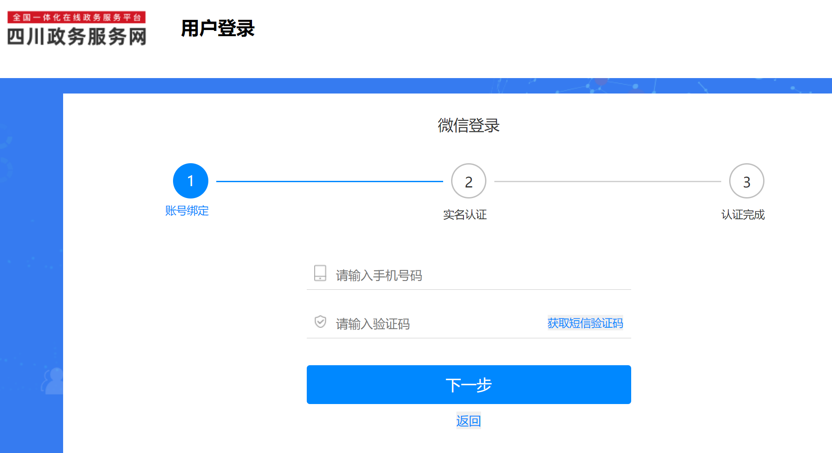Click the shield icon beside verification code input
The width and height of the screenshot is (832, 453).
click(x=320, y=322)
